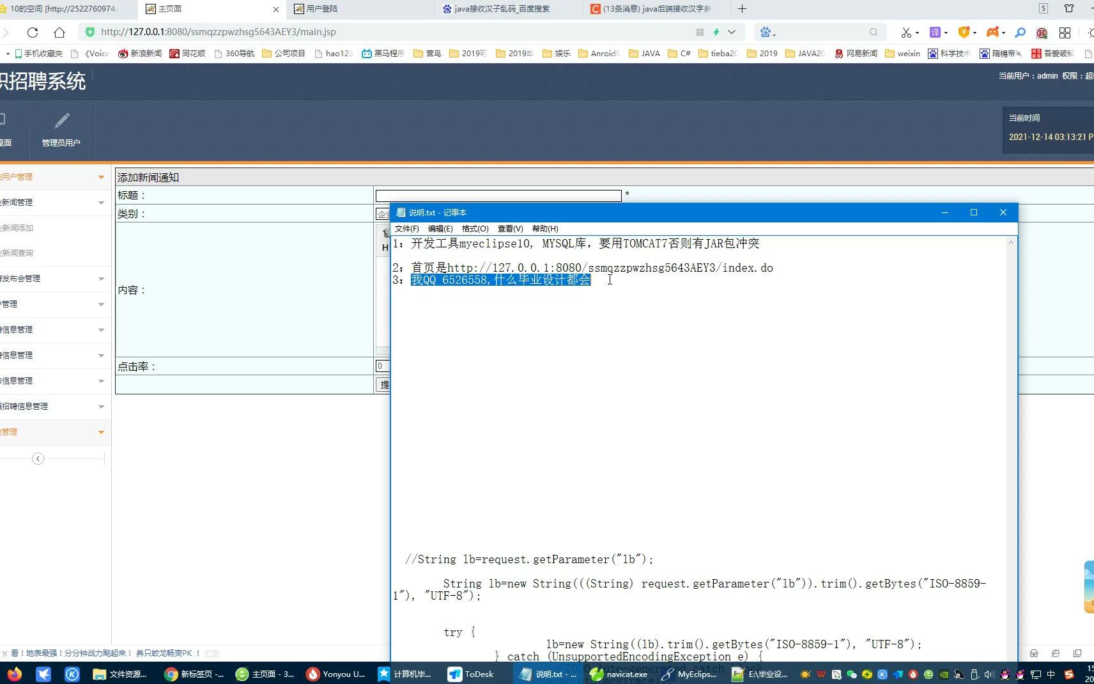Collapse sidebar with round arrow button
Screen dimensions: 1094x684
(38, 458)
